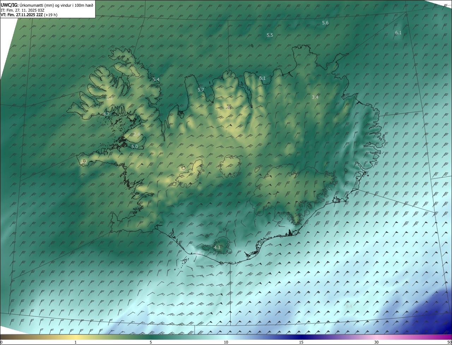Click the 6.1 label over northeast ocean
452x345 pixels.
pyautogui.click(x=398, y=33)
